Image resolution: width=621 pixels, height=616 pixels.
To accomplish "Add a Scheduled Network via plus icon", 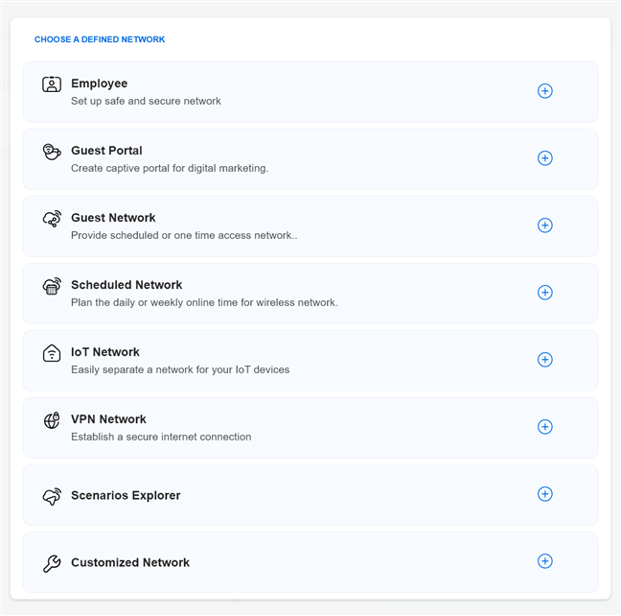I will click(x=545, y=293).
